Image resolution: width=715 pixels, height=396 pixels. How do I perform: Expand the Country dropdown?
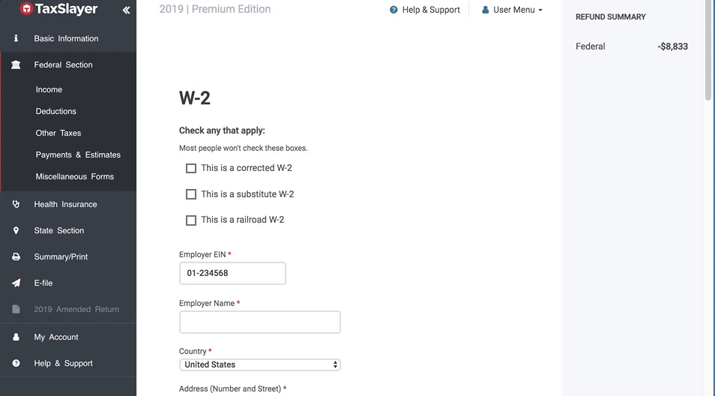coord(259,364)
